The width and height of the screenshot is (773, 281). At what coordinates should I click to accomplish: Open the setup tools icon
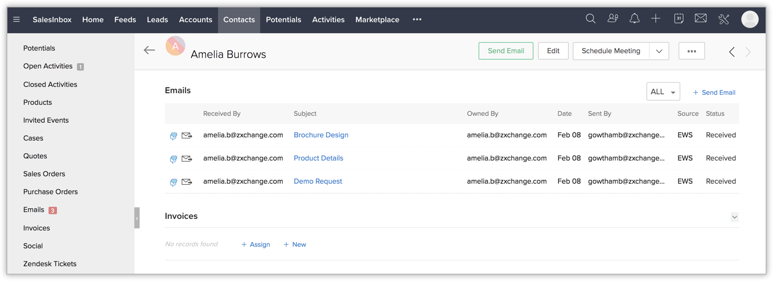pos(724,19)
